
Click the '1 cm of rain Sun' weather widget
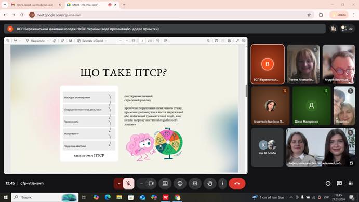click(x=268, y=197)
